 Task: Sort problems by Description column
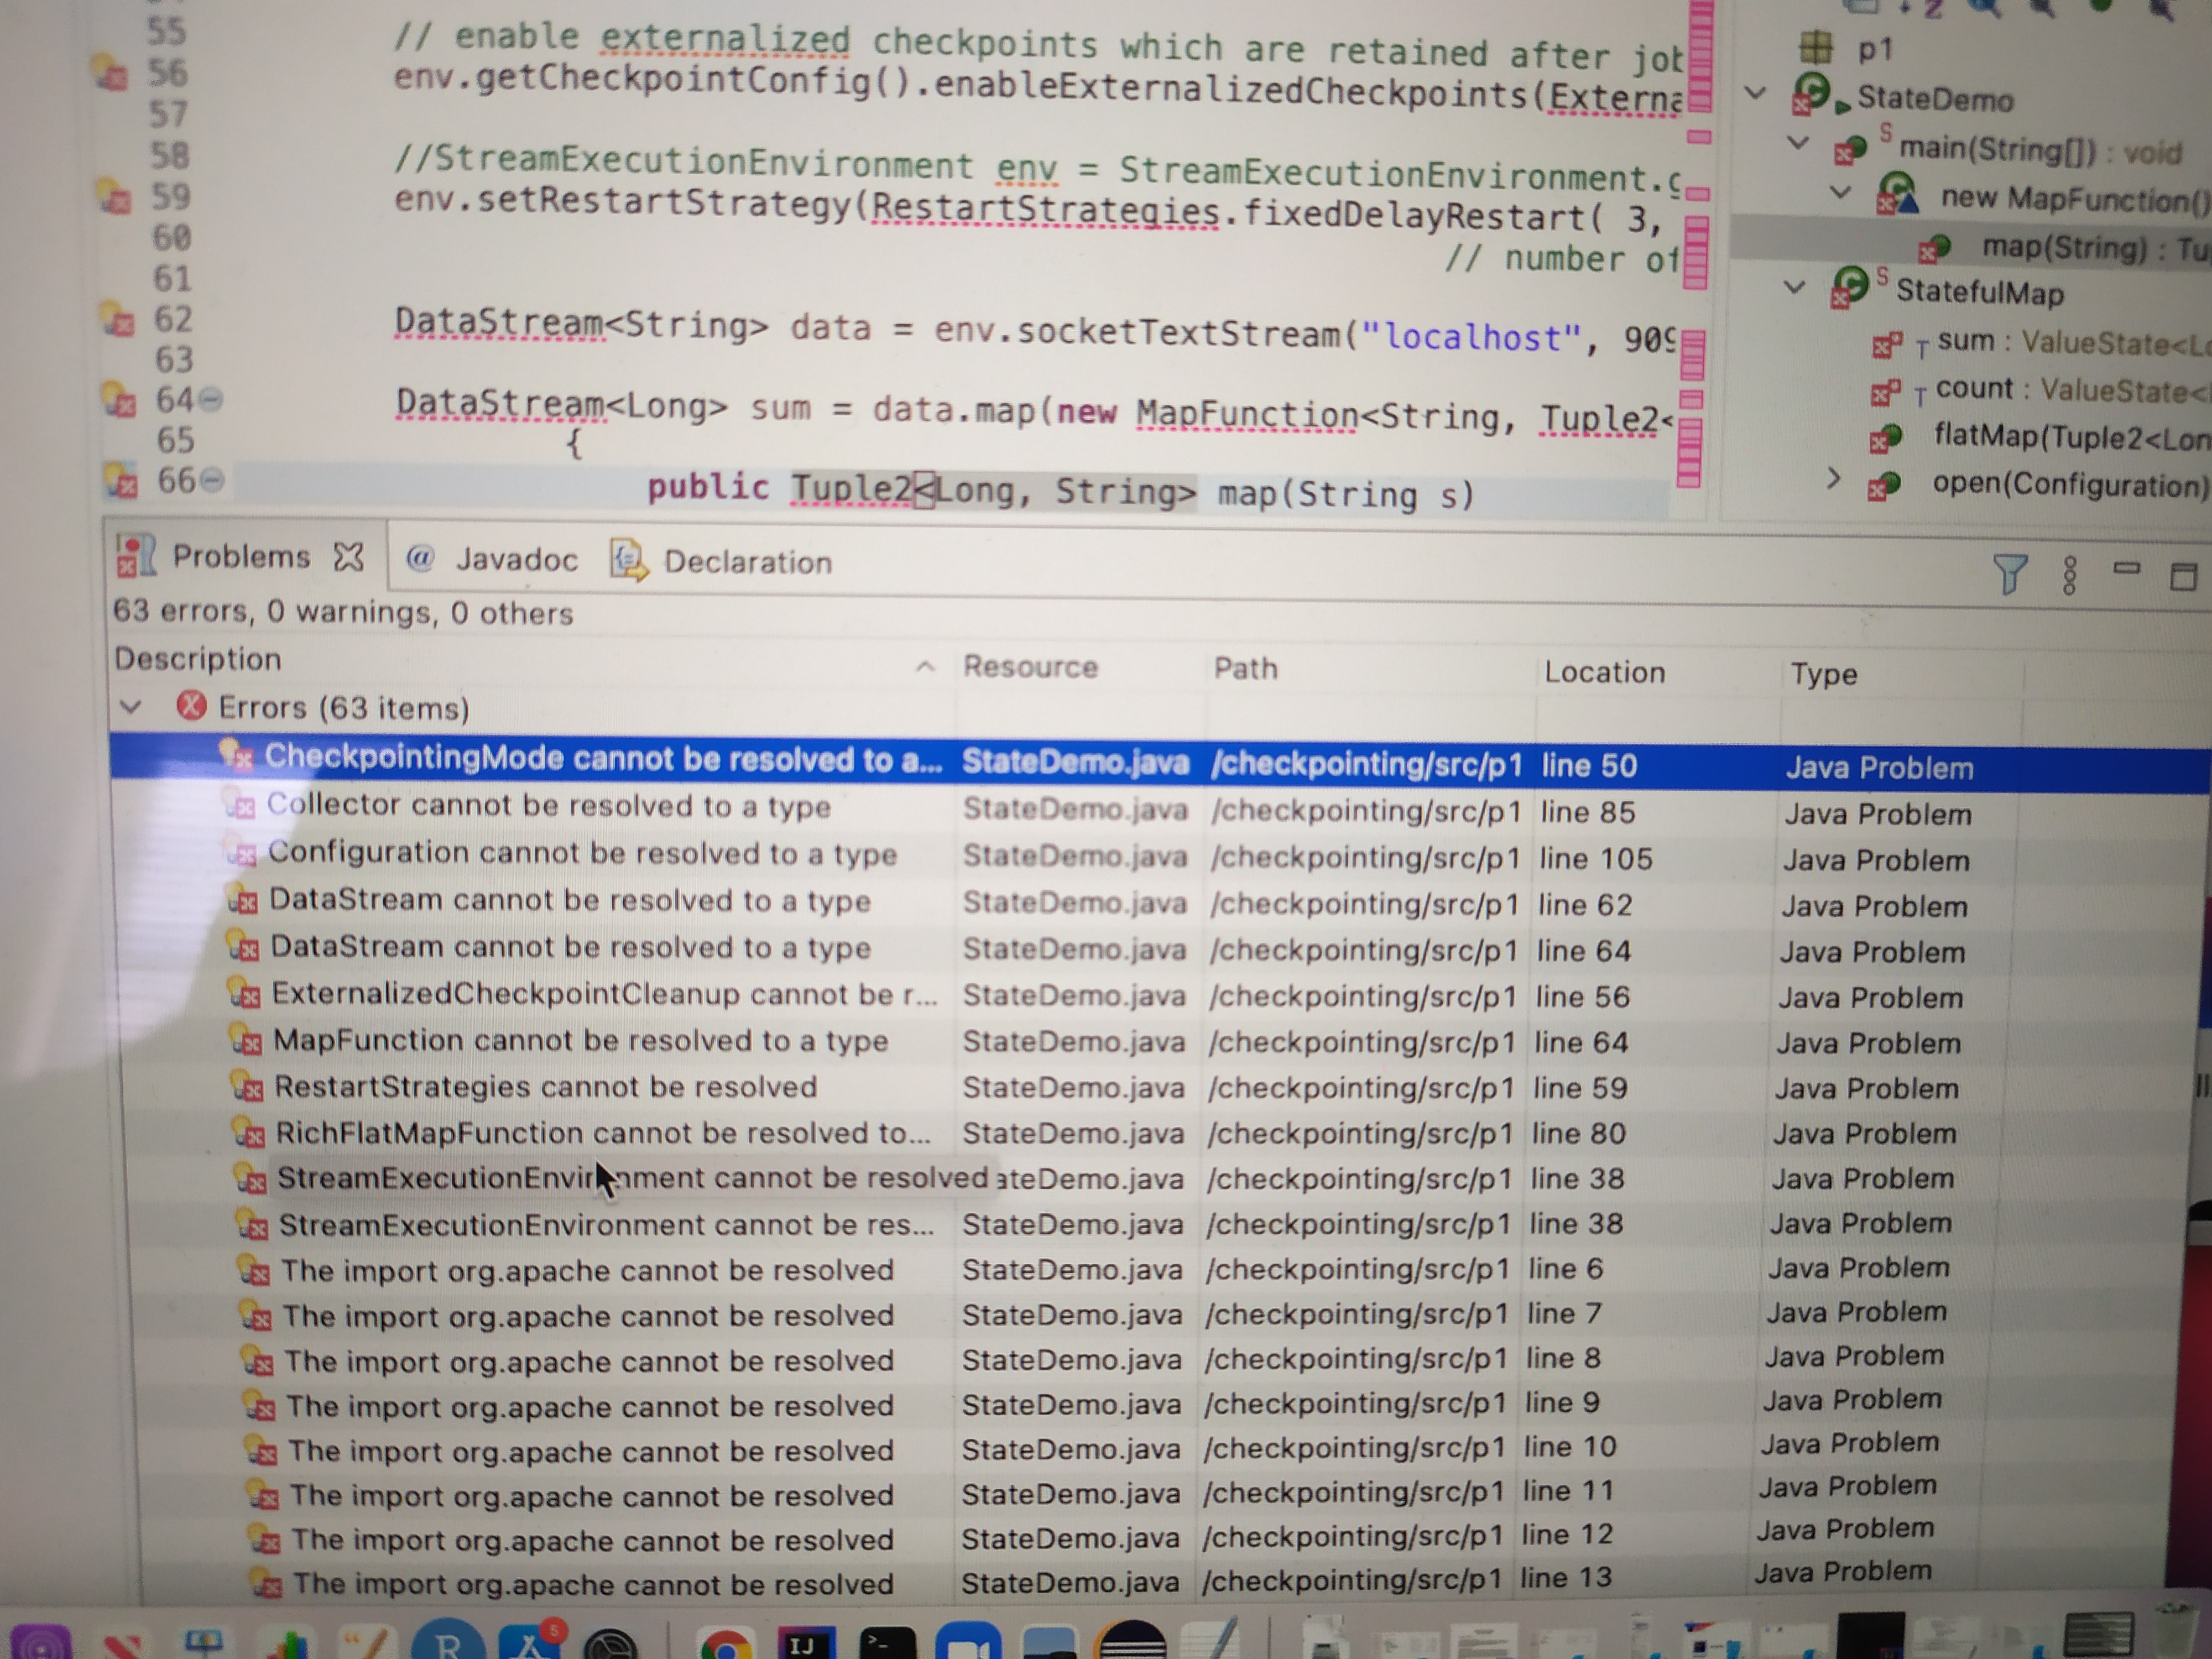[x=198, y=659]
